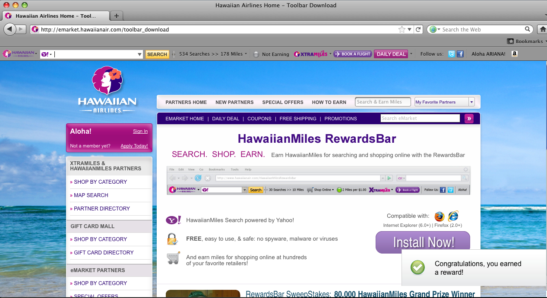Expand the XtraMiles dropdown arrow
The width and height of the screenshot is (547, 298).
click(x=330, y=54)
